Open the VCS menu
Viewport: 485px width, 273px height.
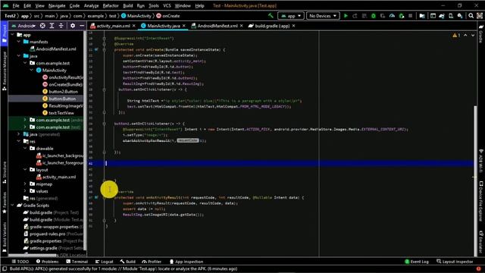(167, 5)
